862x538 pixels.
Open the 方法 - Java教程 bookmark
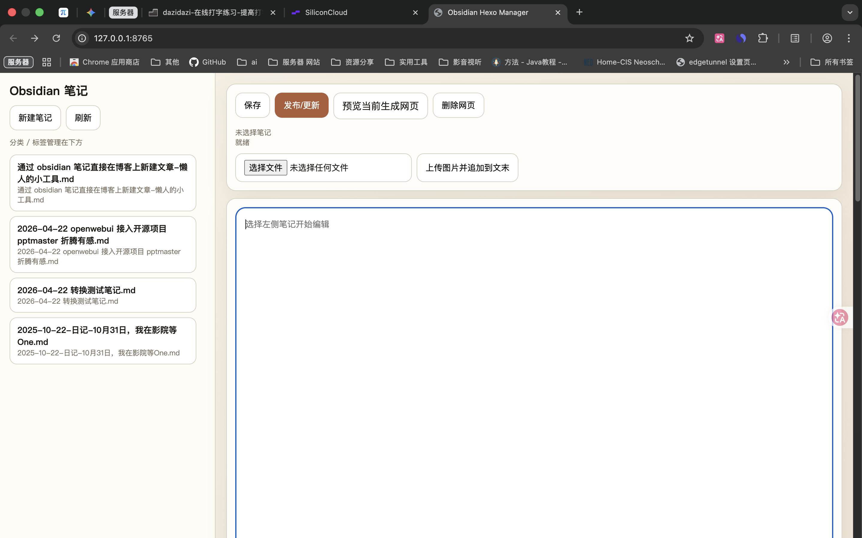pos(530,62)
